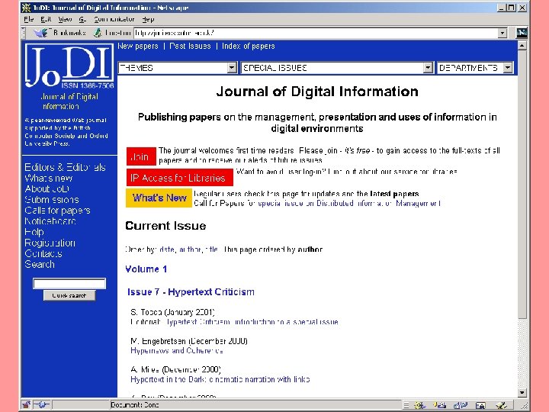549x412 pixels.
Task: Open Contacts sidebar link
Action: tap(43, 253)
